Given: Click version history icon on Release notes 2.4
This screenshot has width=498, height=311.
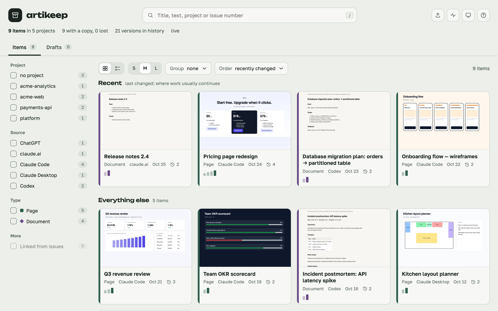Looking at the screenshot, I should [x=172, y=165].
